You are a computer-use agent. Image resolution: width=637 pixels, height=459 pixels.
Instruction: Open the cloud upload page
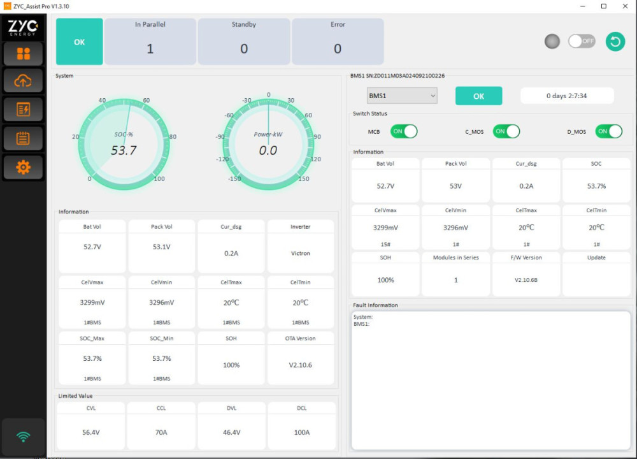(23, 81)
